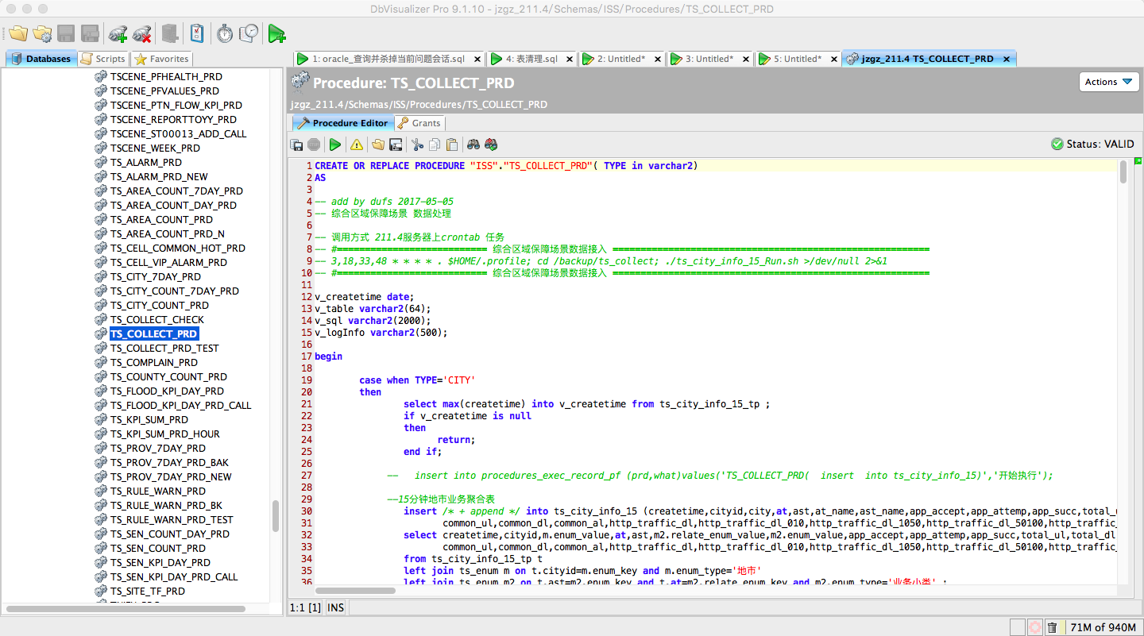Click the create database connection icon
Image resolution: width=1144 pixels, height=636 pixels.
(118, 33)
